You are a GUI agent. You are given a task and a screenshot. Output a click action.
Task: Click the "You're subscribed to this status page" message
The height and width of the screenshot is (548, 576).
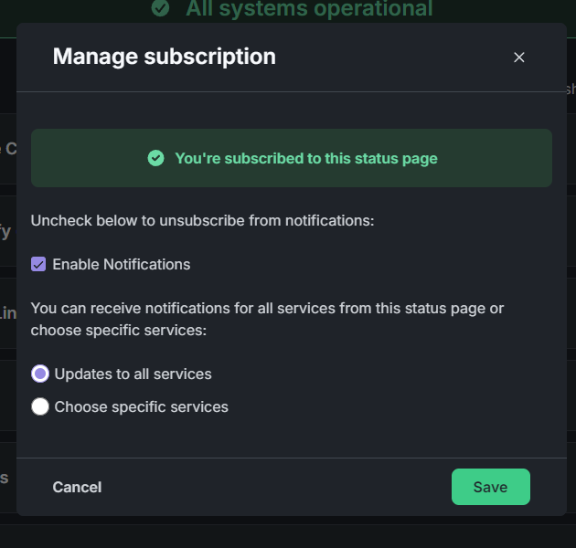click(x=306, y=158)
